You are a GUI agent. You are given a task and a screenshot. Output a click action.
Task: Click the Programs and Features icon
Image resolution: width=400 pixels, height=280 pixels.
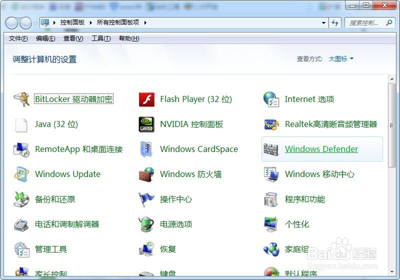[x=271, y=199]
